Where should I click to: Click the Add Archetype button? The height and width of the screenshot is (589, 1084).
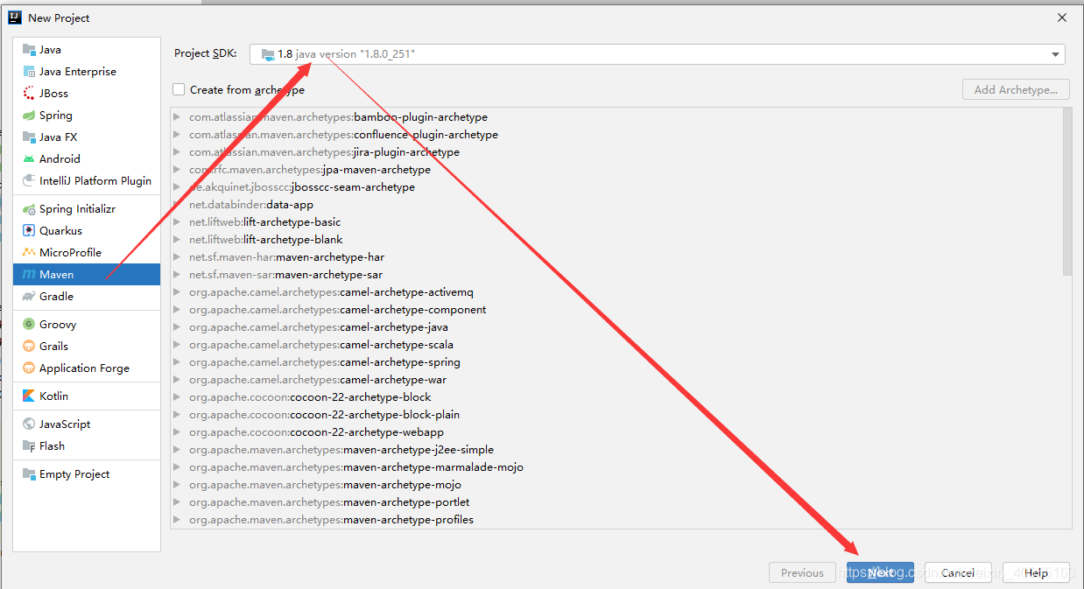tap(1016, 89)
